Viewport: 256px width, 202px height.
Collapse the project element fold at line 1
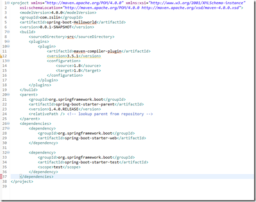(x=8, y=3)
